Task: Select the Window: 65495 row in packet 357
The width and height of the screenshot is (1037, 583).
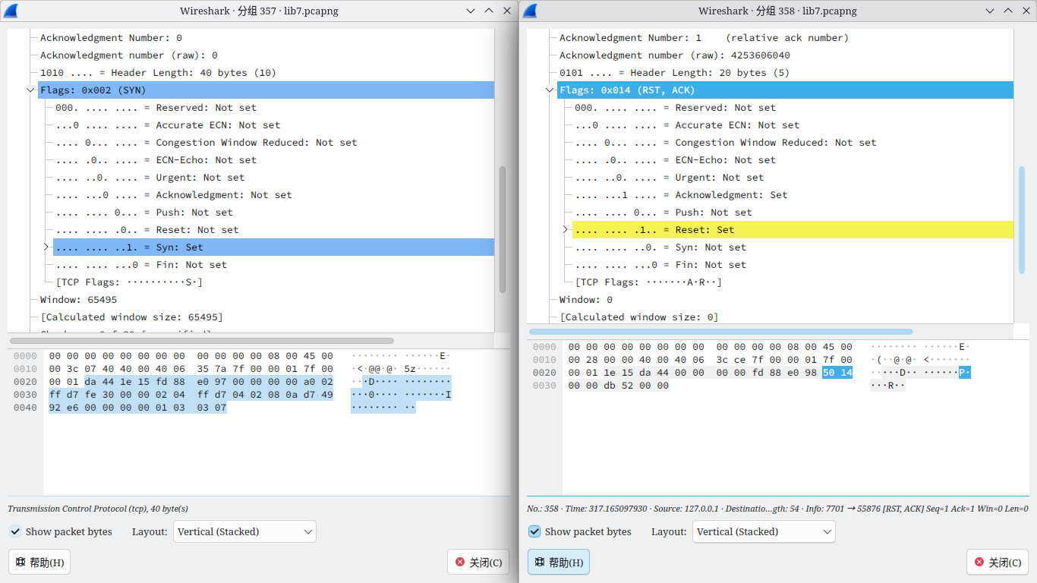Action: point(79,300)
